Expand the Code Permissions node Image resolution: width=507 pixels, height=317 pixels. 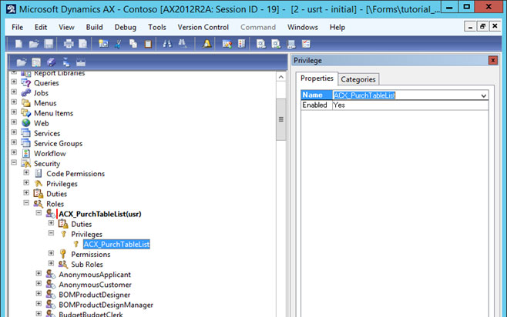(26, 174)
